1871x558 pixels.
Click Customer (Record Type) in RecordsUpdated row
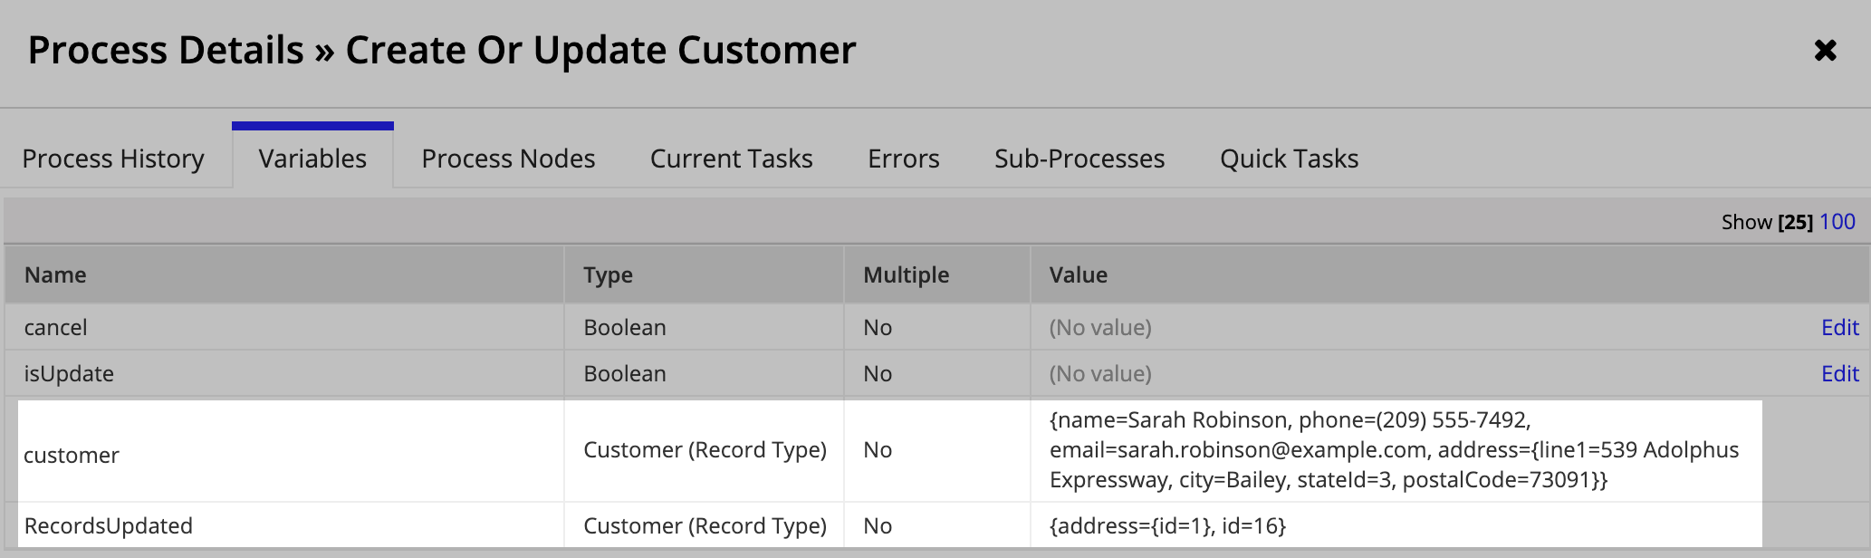coord(705,526)
